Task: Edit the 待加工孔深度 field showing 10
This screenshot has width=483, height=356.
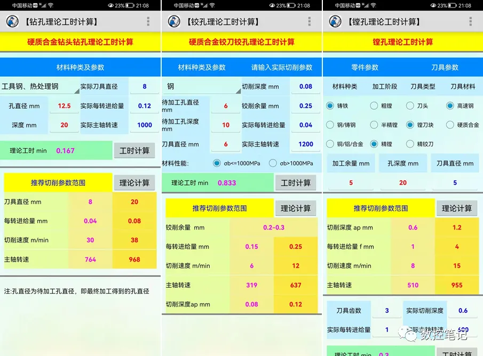Action: pyautogui.click(x=226, y=125)
